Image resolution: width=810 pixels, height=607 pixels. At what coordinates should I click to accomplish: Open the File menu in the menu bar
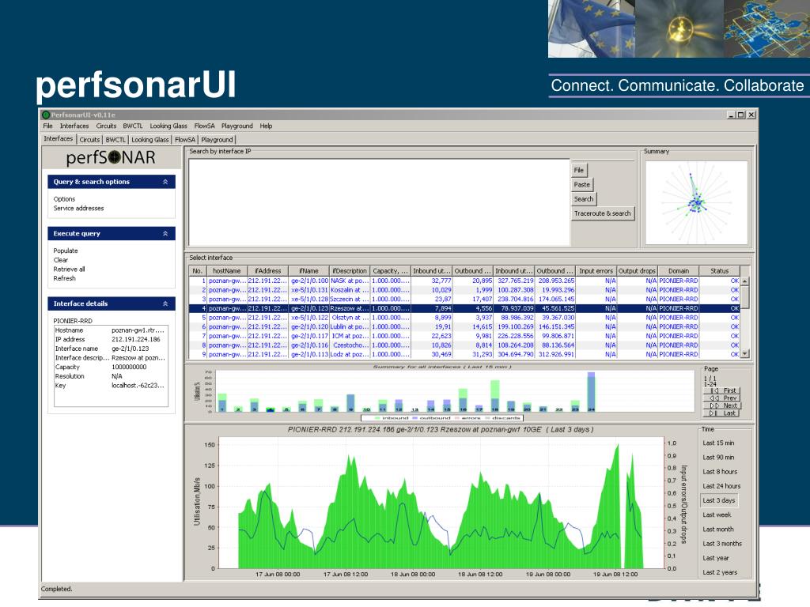48,126
